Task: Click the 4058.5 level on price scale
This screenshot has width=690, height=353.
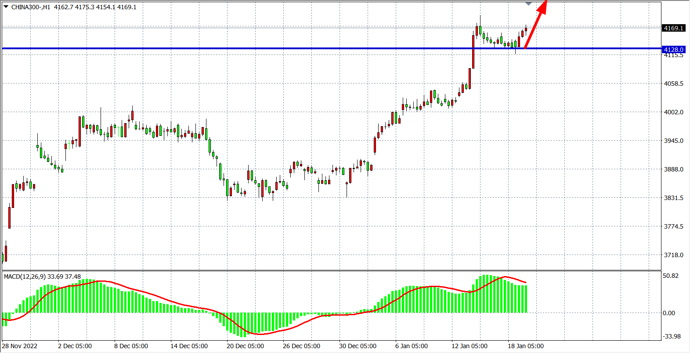Action: (673, 84)
